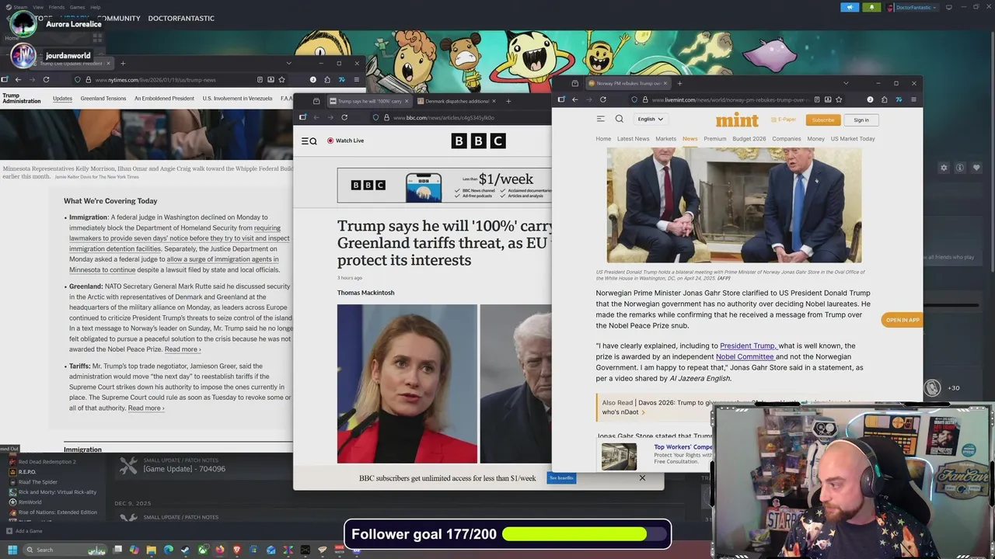This screenshot has height=559, width=995.
Task: Go back in the NYTimes browser window
Action: [18, 79]
